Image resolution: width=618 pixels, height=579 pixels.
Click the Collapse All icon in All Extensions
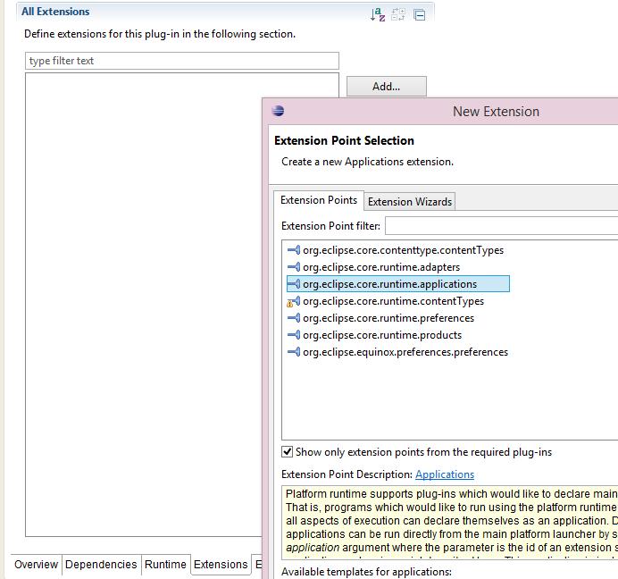[x=420, y=15]
